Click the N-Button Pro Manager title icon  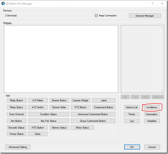coord(3,3)
